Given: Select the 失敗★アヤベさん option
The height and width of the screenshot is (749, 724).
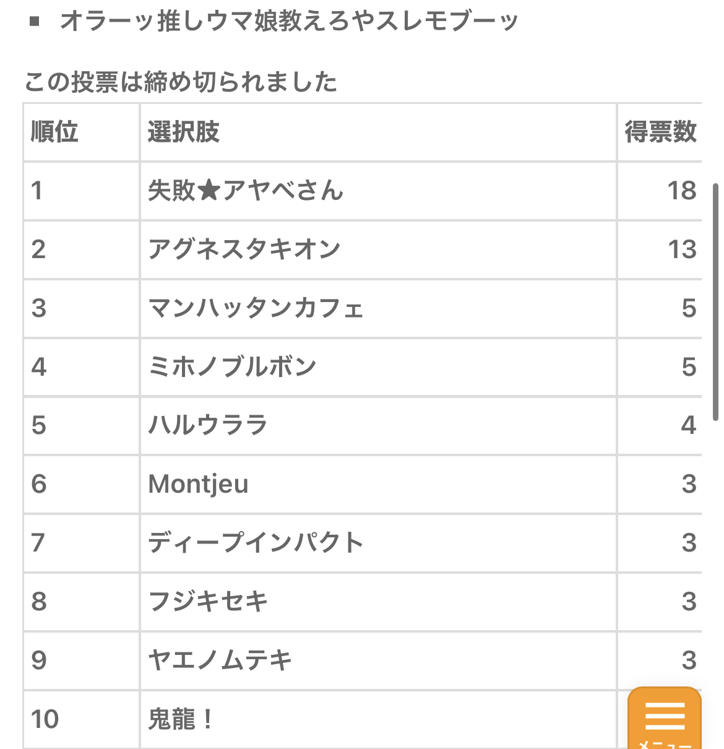Looking at the screenshot, I should pyautogui.click(x=246, y=191).
